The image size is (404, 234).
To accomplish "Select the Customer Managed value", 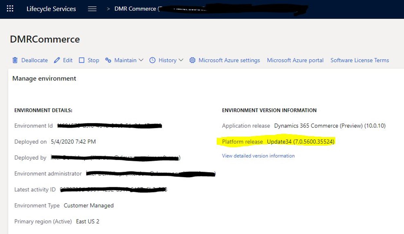I will click(89, 206).
